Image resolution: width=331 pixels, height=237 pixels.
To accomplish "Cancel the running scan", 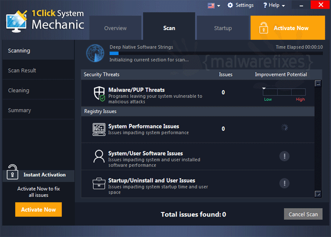I will [303, 214].
